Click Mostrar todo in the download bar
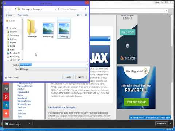The height and width of the screenshot is (131, 175). (162, 124)
